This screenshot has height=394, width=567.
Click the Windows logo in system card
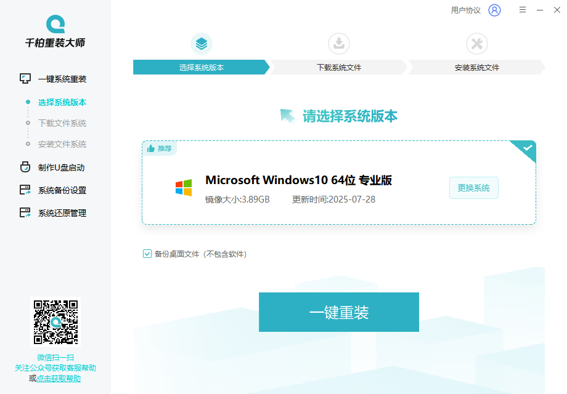click(184, 188)
